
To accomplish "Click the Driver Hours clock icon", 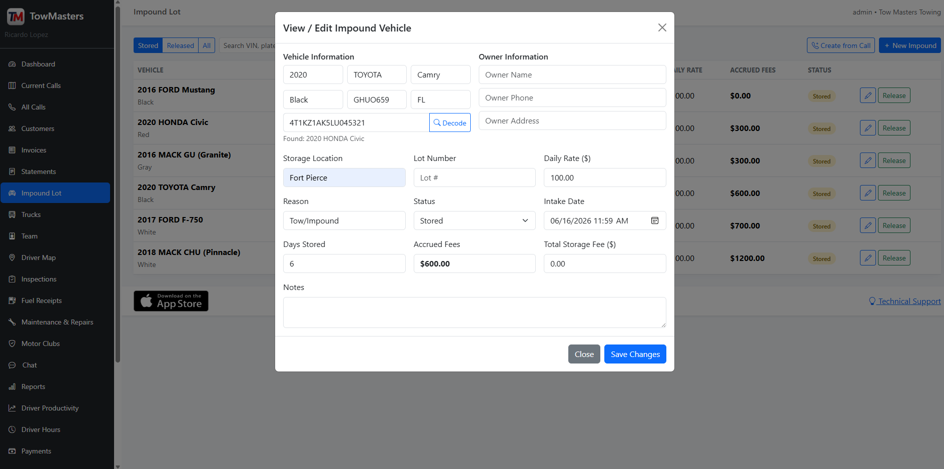I will point(12,429).
